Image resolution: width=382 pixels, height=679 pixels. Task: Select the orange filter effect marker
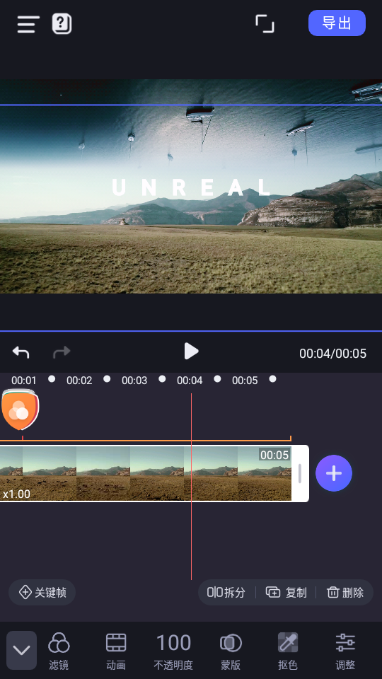point(20,410)
